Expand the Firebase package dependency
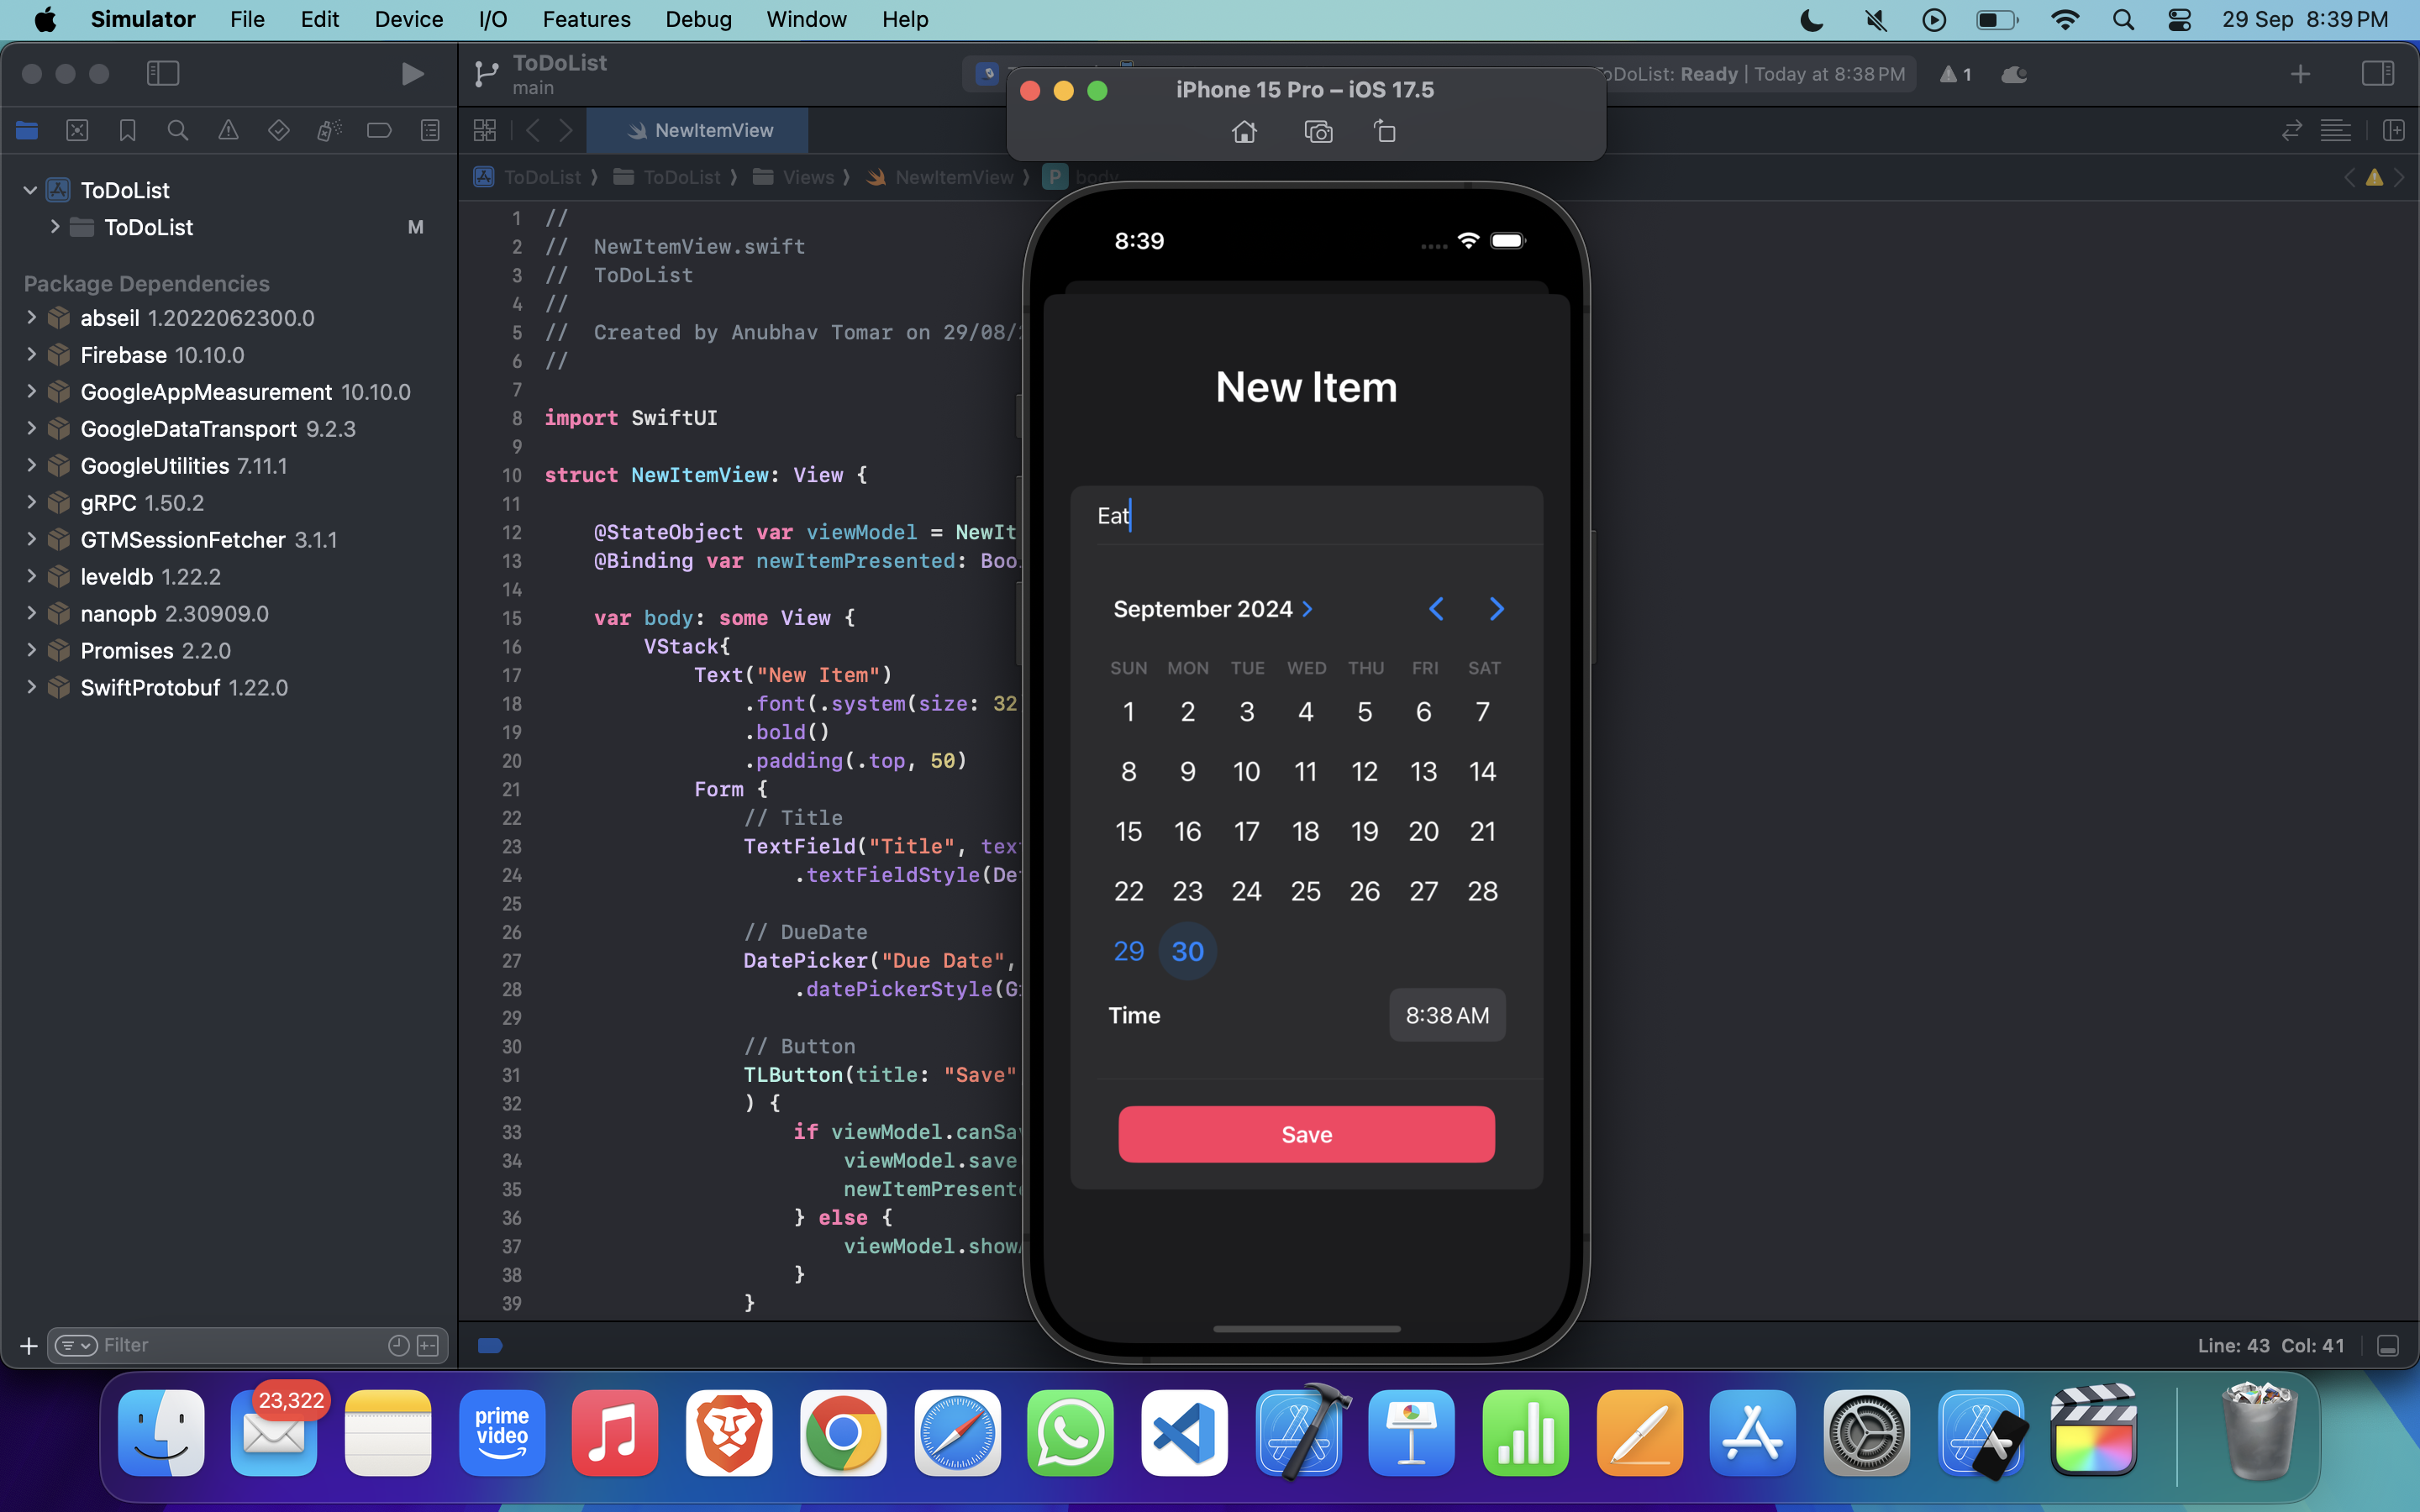 31,354
